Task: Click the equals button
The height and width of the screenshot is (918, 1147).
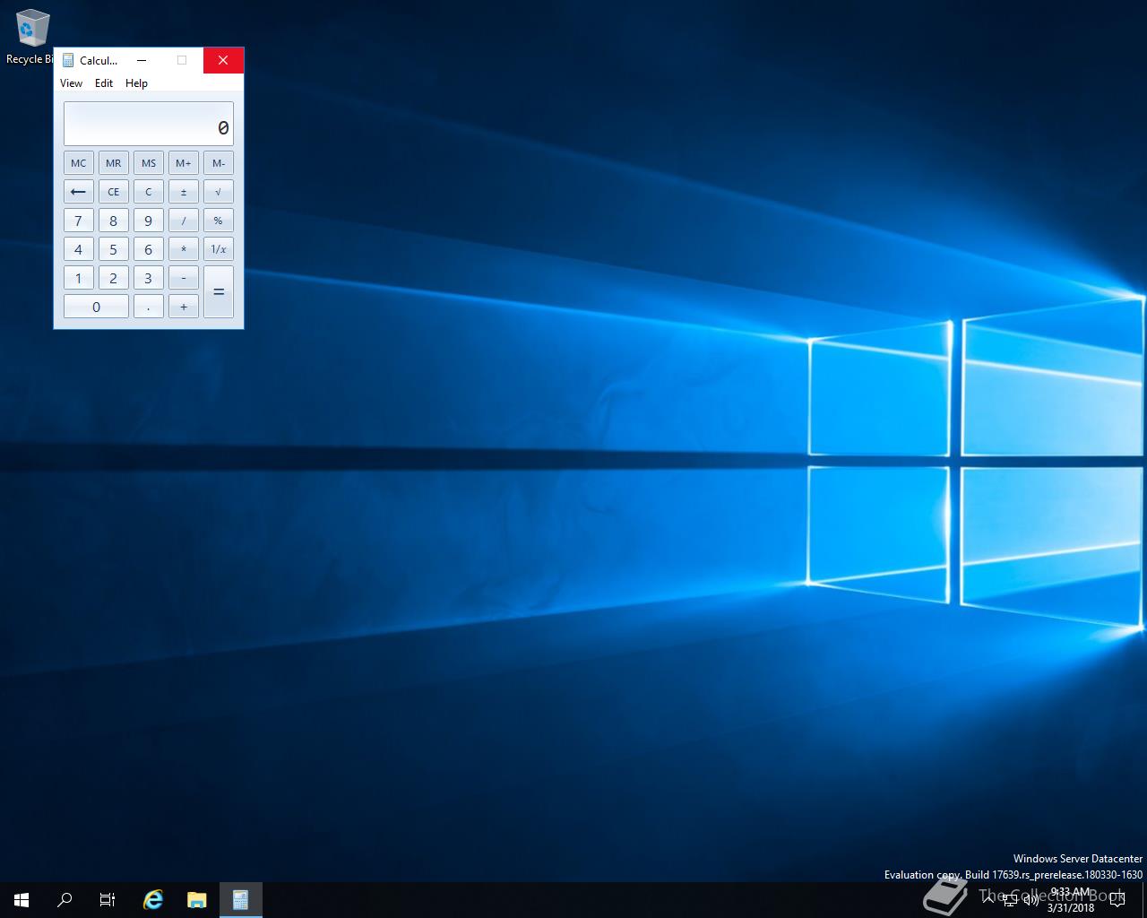Action: (219, 292)
